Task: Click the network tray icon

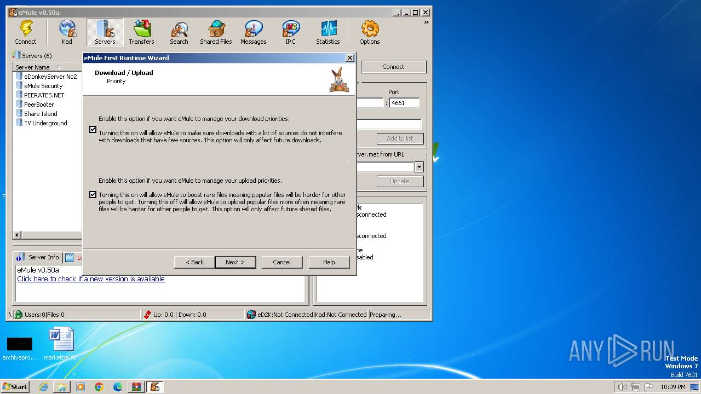Action: click(636, 387)
